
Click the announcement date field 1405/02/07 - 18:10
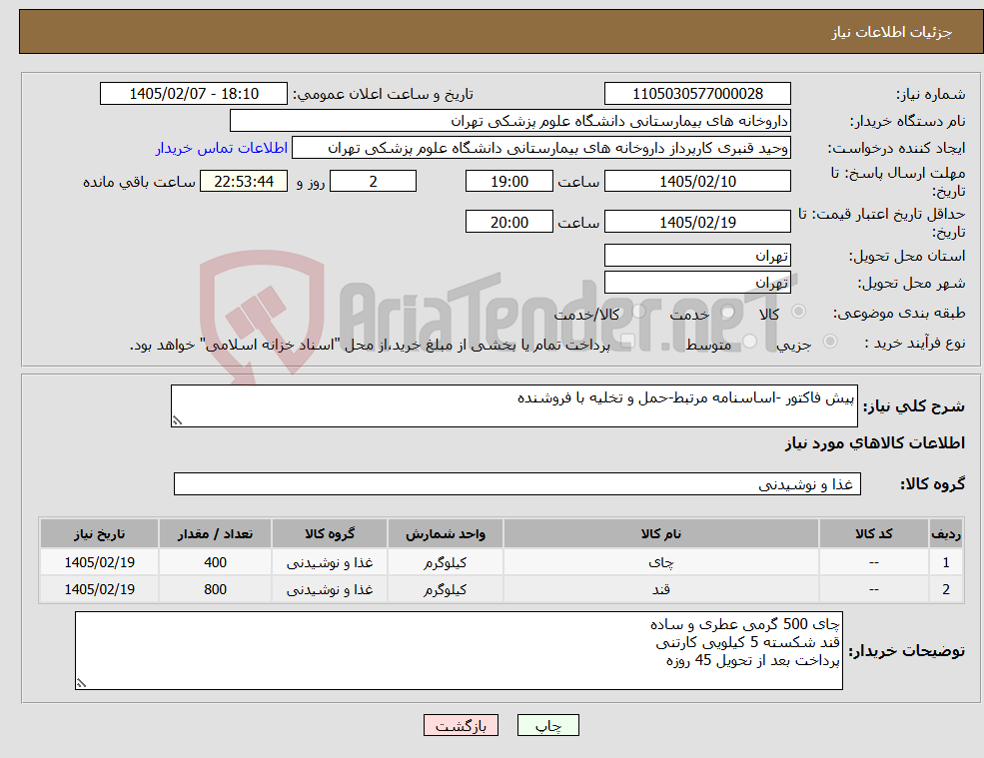pos(193,94)
